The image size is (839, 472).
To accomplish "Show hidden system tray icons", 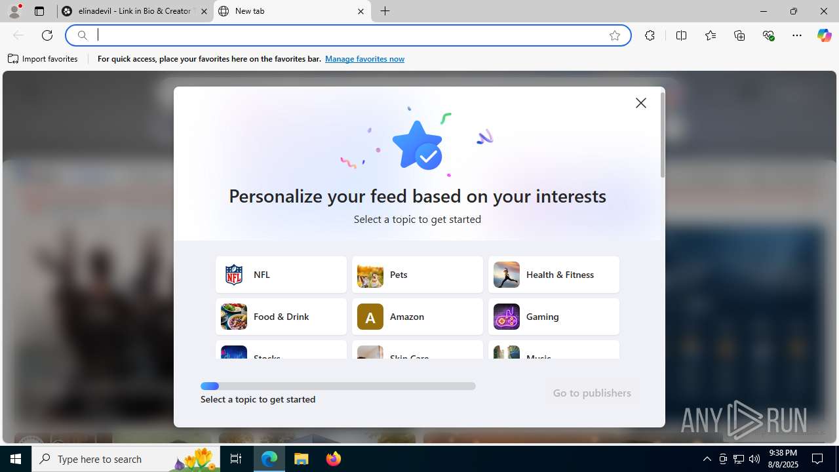I will click(707, 459).
